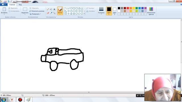Choose the yellow color swatch
The image size is (182, 102).
[134, 8]
